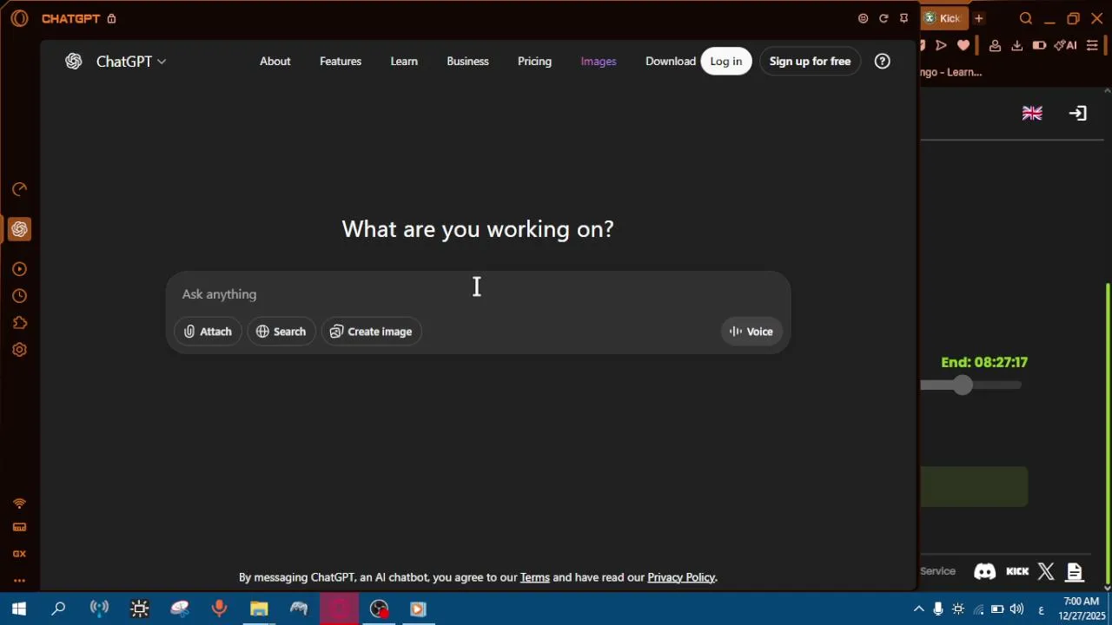This screenshot has width=1112, height=625.
Task: Switch to the Kick browser tab
Action: click(943, 18)
